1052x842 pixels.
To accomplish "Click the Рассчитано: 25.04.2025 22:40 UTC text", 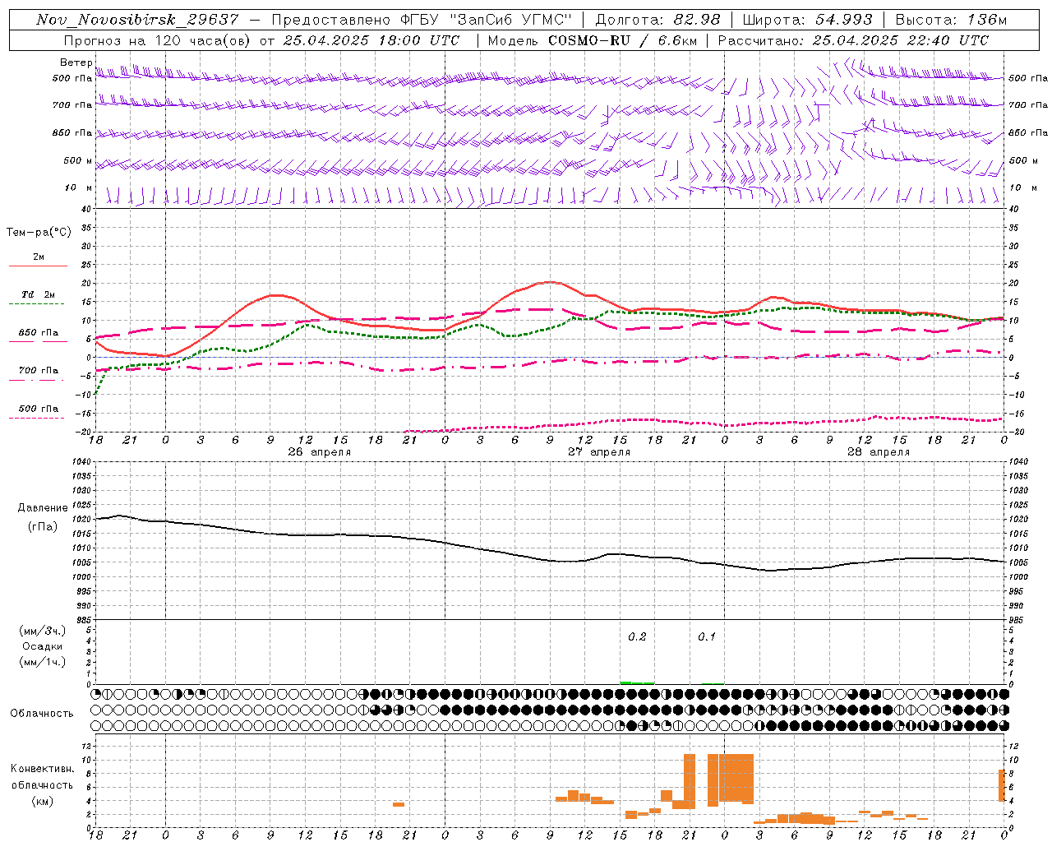I will (853, 40).
